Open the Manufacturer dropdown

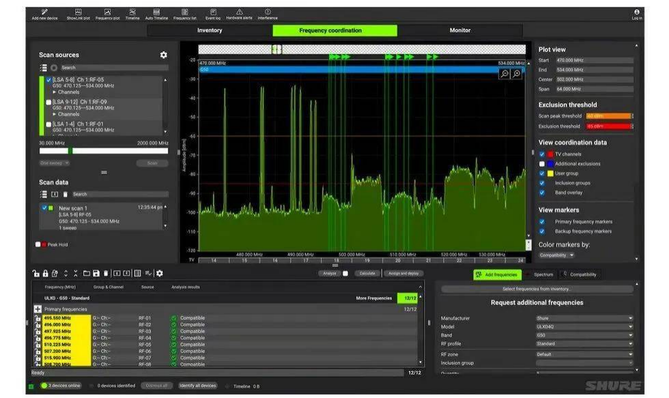584,318
